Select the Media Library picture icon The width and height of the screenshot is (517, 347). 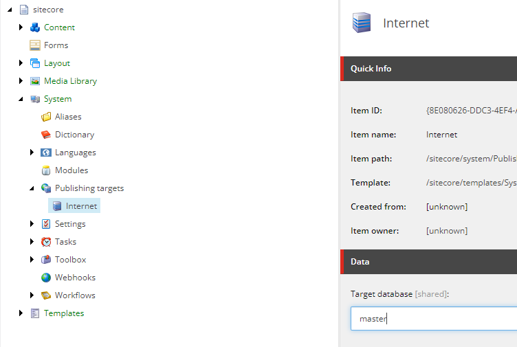35,81
